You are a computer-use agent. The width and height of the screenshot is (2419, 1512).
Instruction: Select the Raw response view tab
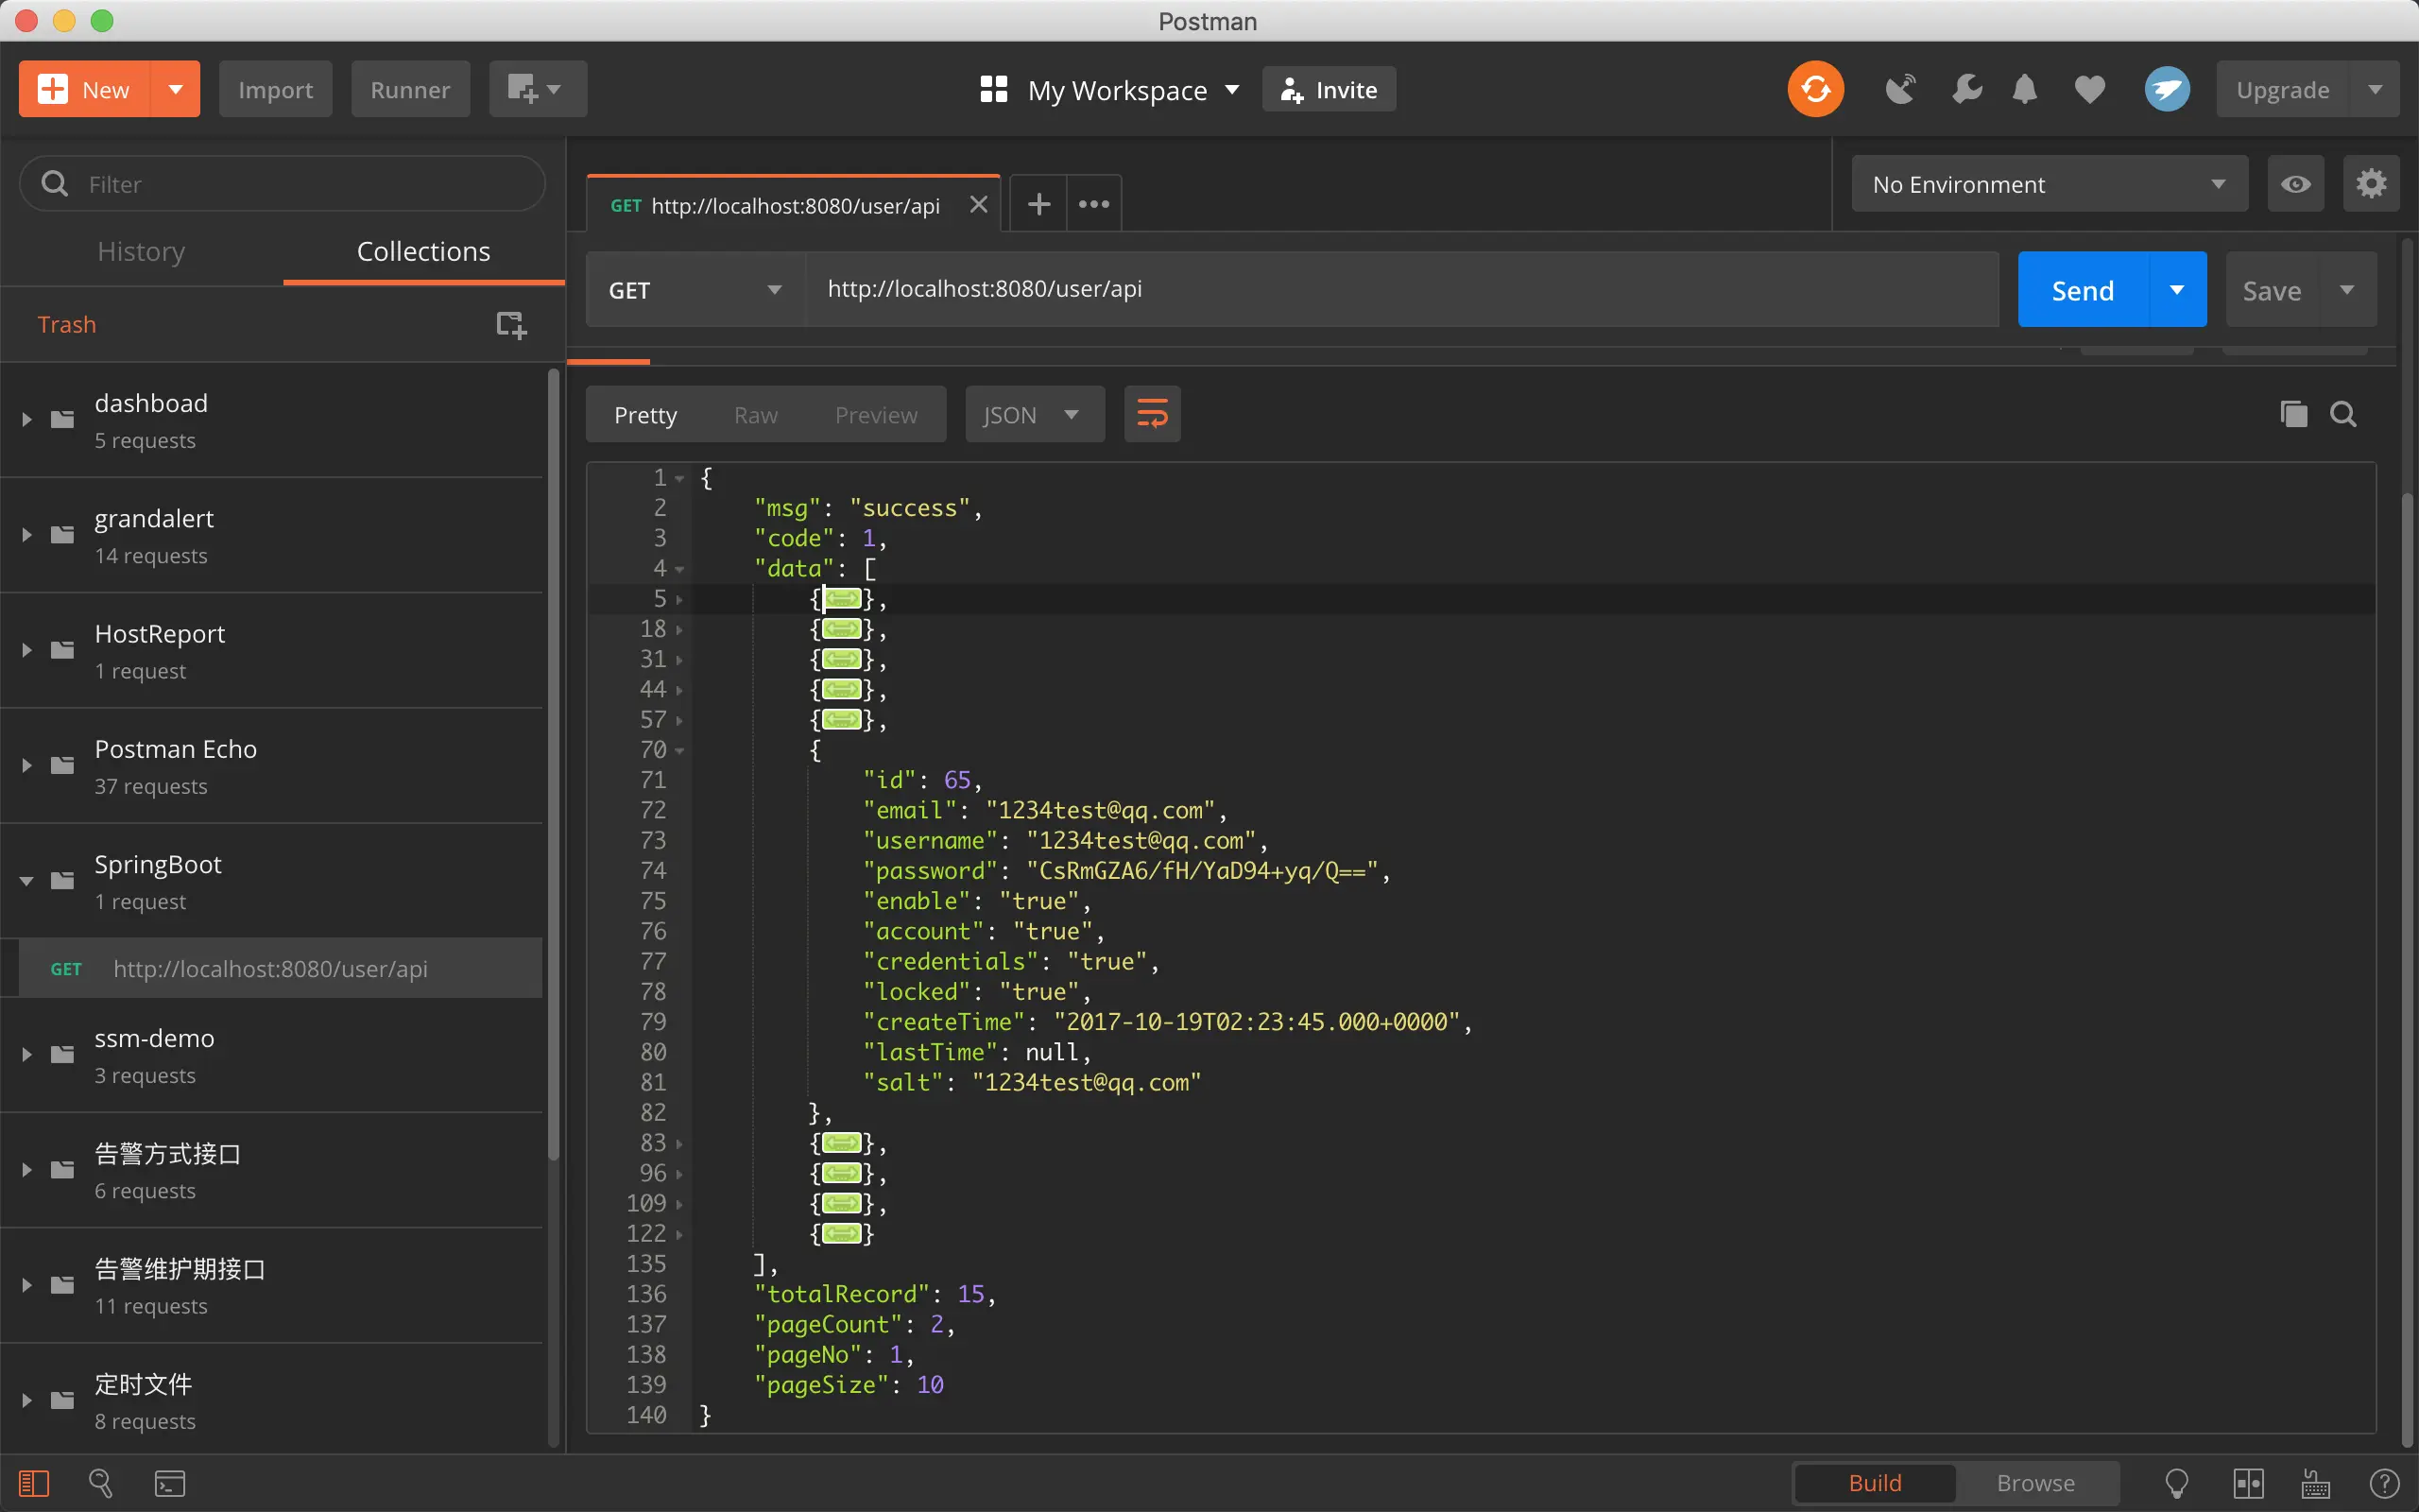coord(755,415)
